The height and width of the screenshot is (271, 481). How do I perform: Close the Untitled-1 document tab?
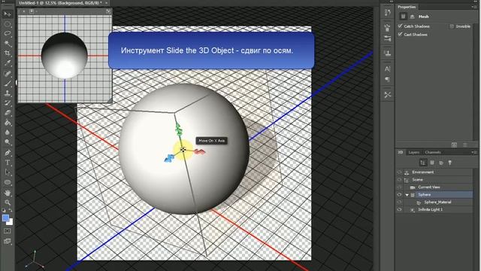[107, 3]
